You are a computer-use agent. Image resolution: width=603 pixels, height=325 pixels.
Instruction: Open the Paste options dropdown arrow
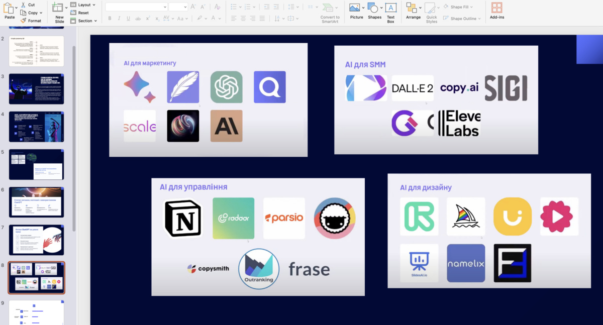tap(16, 8)
